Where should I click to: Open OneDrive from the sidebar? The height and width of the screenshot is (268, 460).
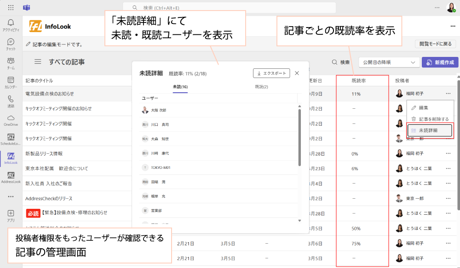point(11,120)
